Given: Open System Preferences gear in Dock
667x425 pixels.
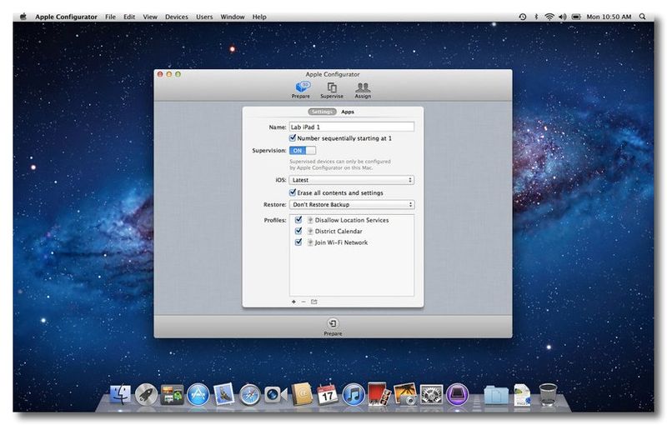Looking at the screenshot, I should point(431,394).
